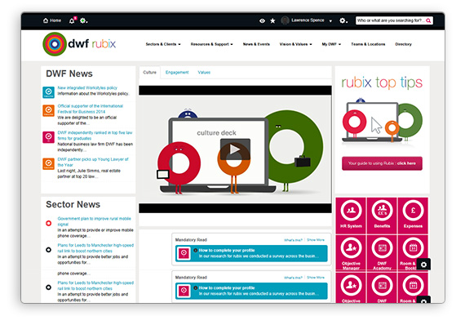
Task: Click the dwf rubix logo
Action: point(79,44)
